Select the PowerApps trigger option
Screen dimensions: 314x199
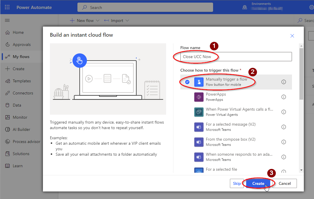click(236, 97)
